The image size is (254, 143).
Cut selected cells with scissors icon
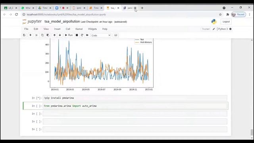tap(37, 35)
